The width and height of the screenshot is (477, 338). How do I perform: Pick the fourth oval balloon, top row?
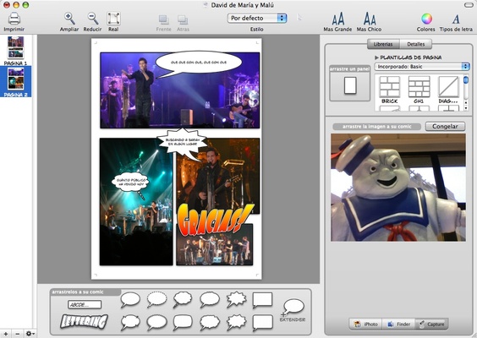click(x=210, y=300)
